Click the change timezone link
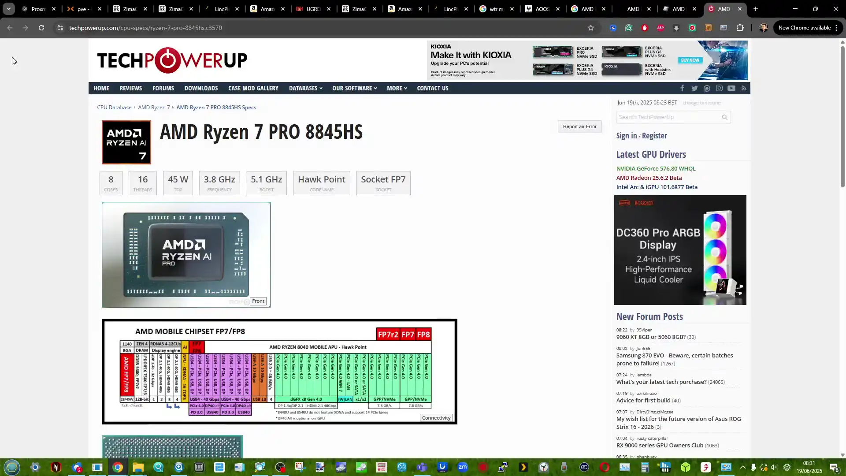Viewport: 846px width, 476px height. coord(701,103)
